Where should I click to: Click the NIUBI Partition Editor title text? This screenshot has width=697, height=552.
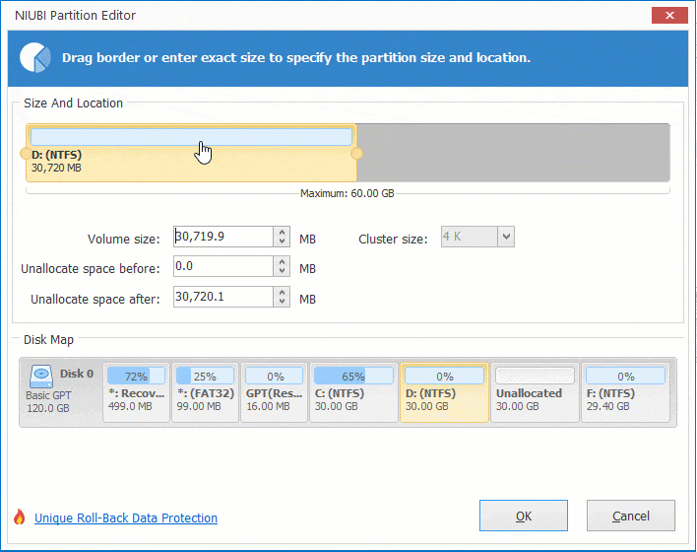(75, 16)
